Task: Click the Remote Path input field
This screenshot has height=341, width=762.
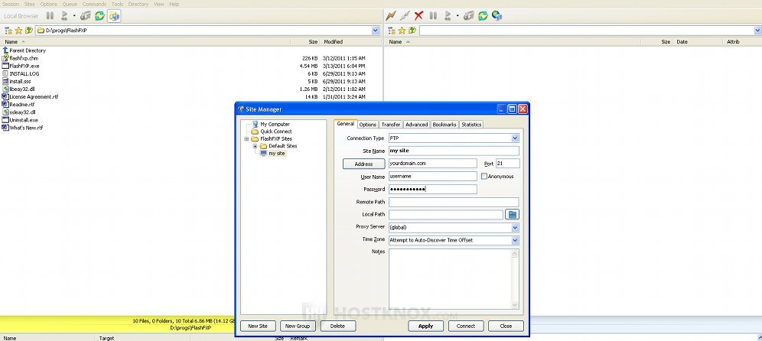Action: (x=454, y=202)
